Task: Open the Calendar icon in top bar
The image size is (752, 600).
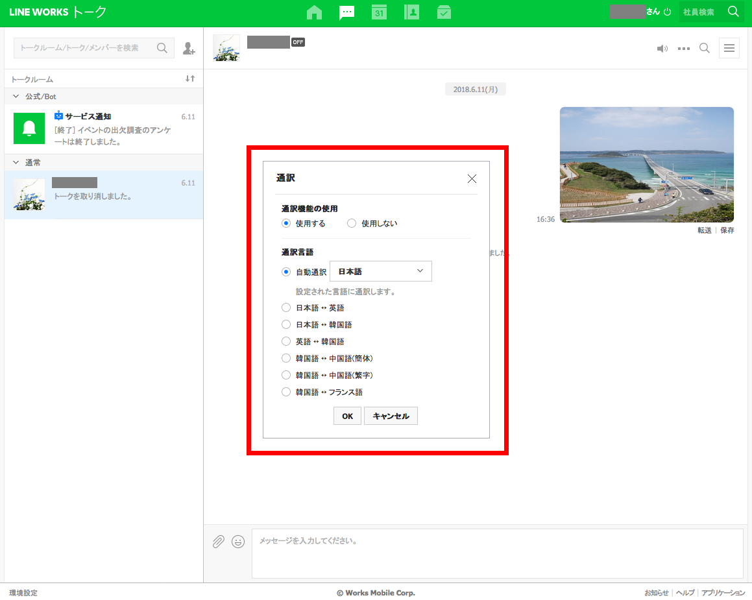Action: [x=379, y=12]
